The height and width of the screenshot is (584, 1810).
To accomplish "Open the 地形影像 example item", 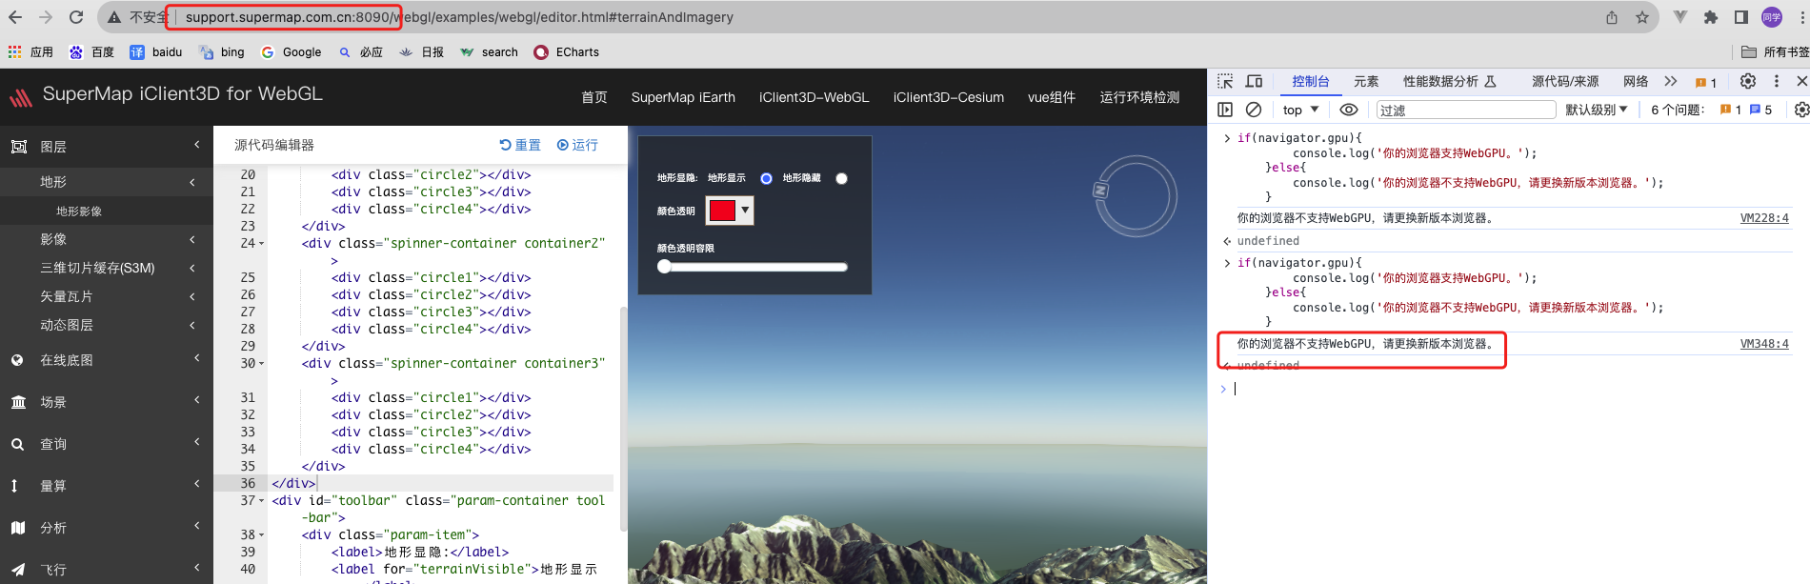I will [x=79, y=211].
